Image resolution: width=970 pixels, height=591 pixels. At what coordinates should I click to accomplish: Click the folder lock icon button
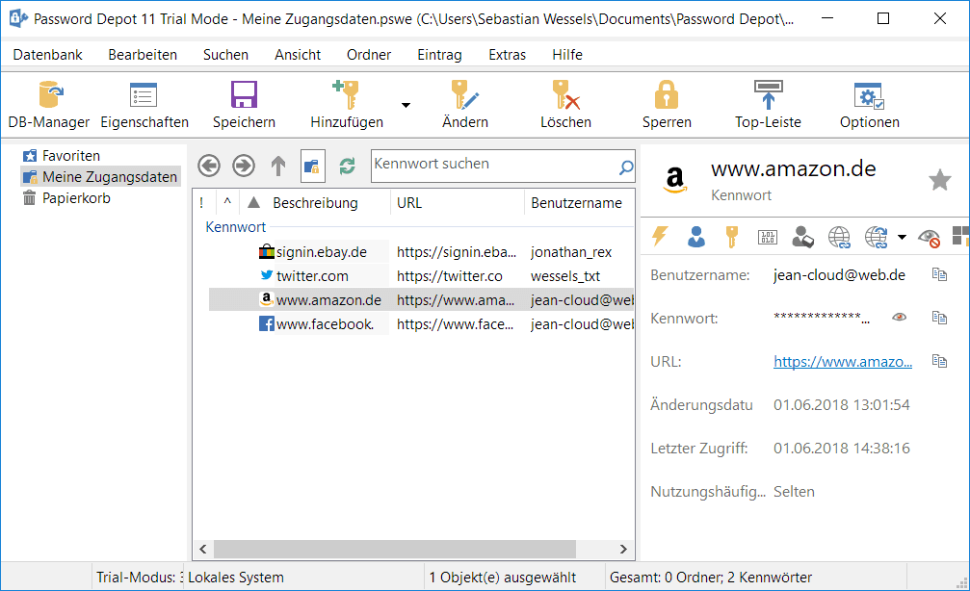(313, 166)
